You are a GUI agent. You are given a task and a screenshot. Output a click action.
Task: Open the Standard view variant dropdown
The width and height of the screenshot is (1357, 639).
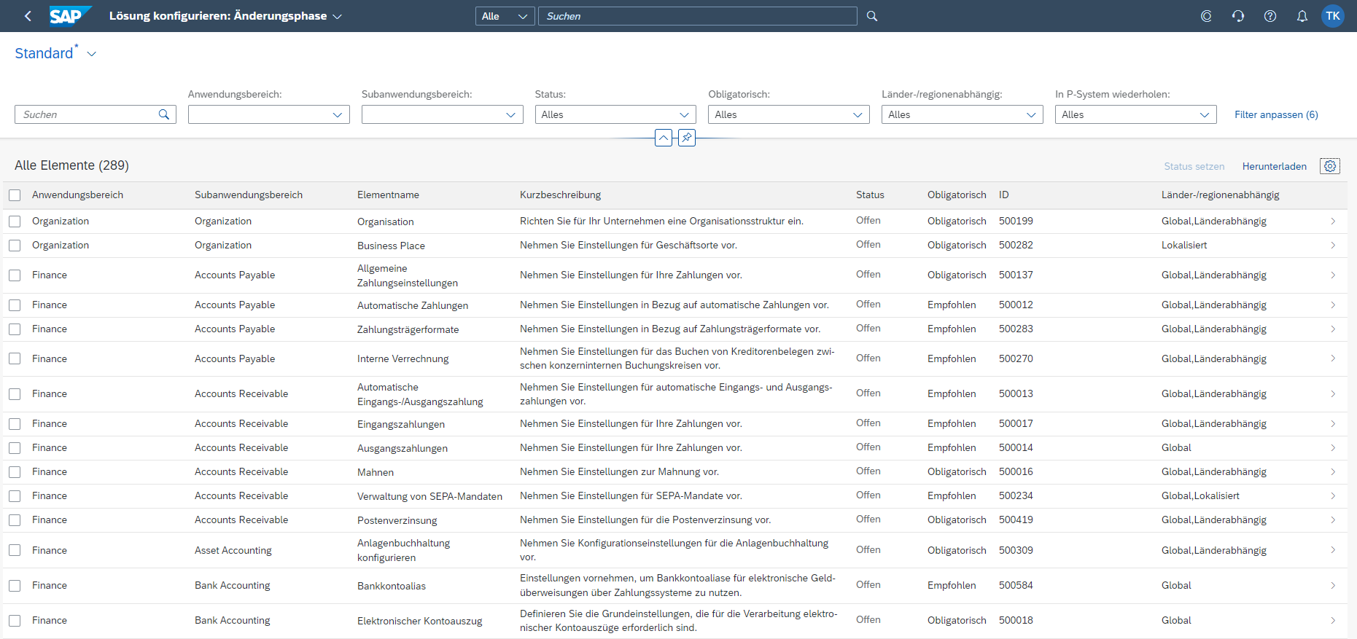(x=92, y=54)
